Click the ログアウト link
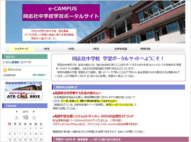The height and width of the screenshot is (142, 191). pos(26,62)
